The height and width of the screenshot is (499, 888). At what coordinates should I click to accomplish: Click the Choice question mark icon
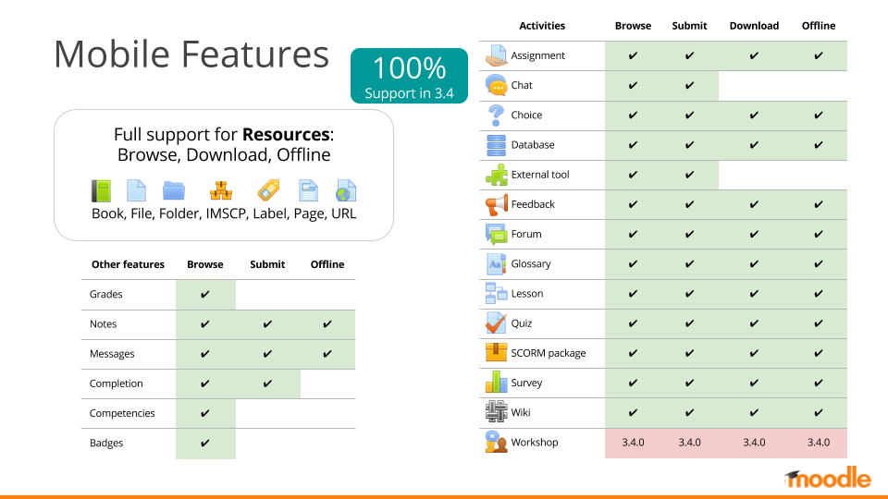[x=496, y=115]
